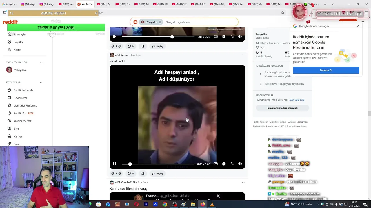371x208 pixels.
Task: Open settings gear on Salak adil video
Action: pyautogui.click(x=224, y=164)
